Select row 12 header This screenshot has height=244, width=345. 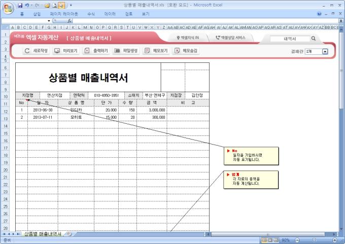[x=5, y=111]
